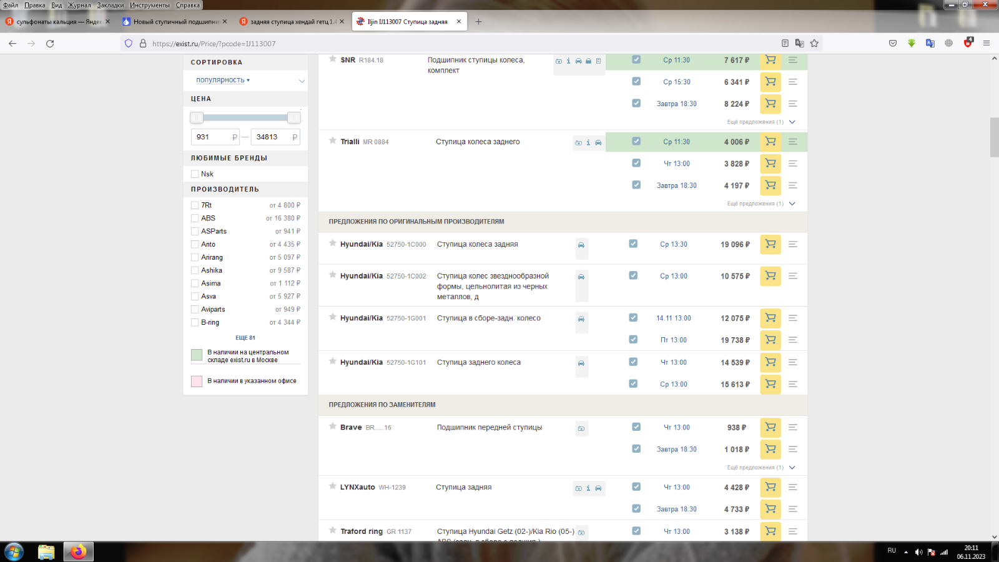Open reader view icon in address bar

click(x=785, y=43)
